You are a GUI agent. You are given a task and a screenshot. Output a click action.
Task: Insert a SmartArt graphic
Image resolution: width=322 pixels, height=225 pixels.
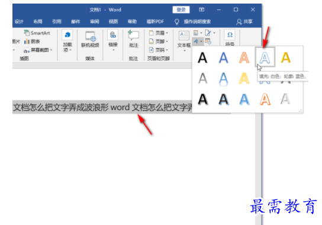click(x=37, y=33)
